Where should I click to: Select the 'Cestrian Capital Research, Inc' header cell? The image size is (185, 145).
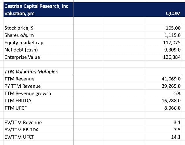(x=36, y=6)
